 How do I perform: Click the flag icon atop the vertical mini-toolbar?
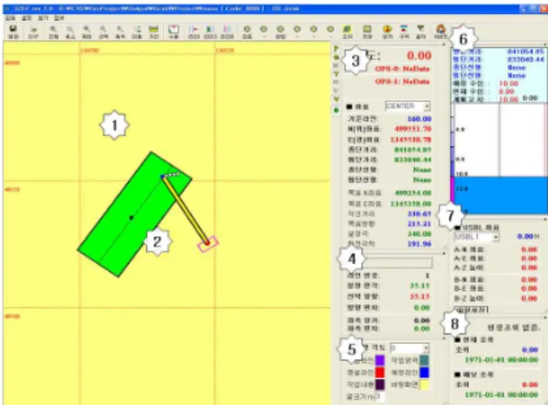click(336, 49)
